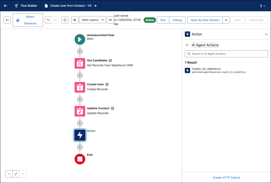Expand the Save As New Version arrow menu
This screenshot has height=183, width=271.
226,20
